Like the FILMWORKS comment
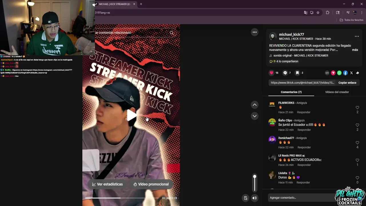Viewport: 366px width, 206px height. pos(357,108)
